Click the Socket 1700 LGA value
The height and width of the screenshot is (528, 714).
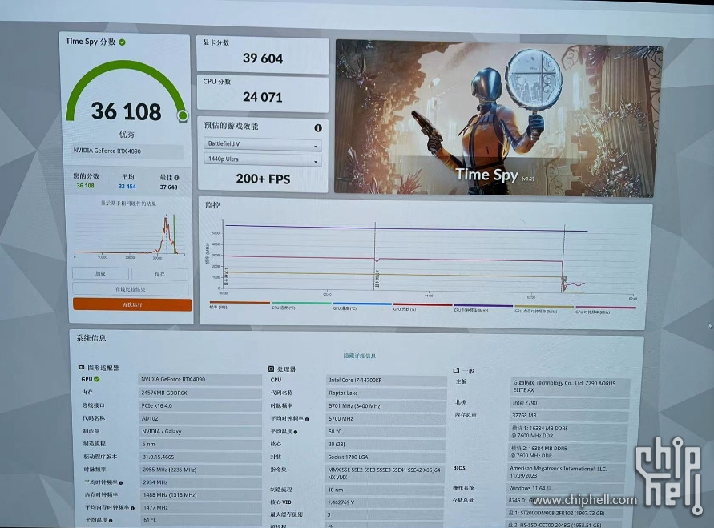385,457
